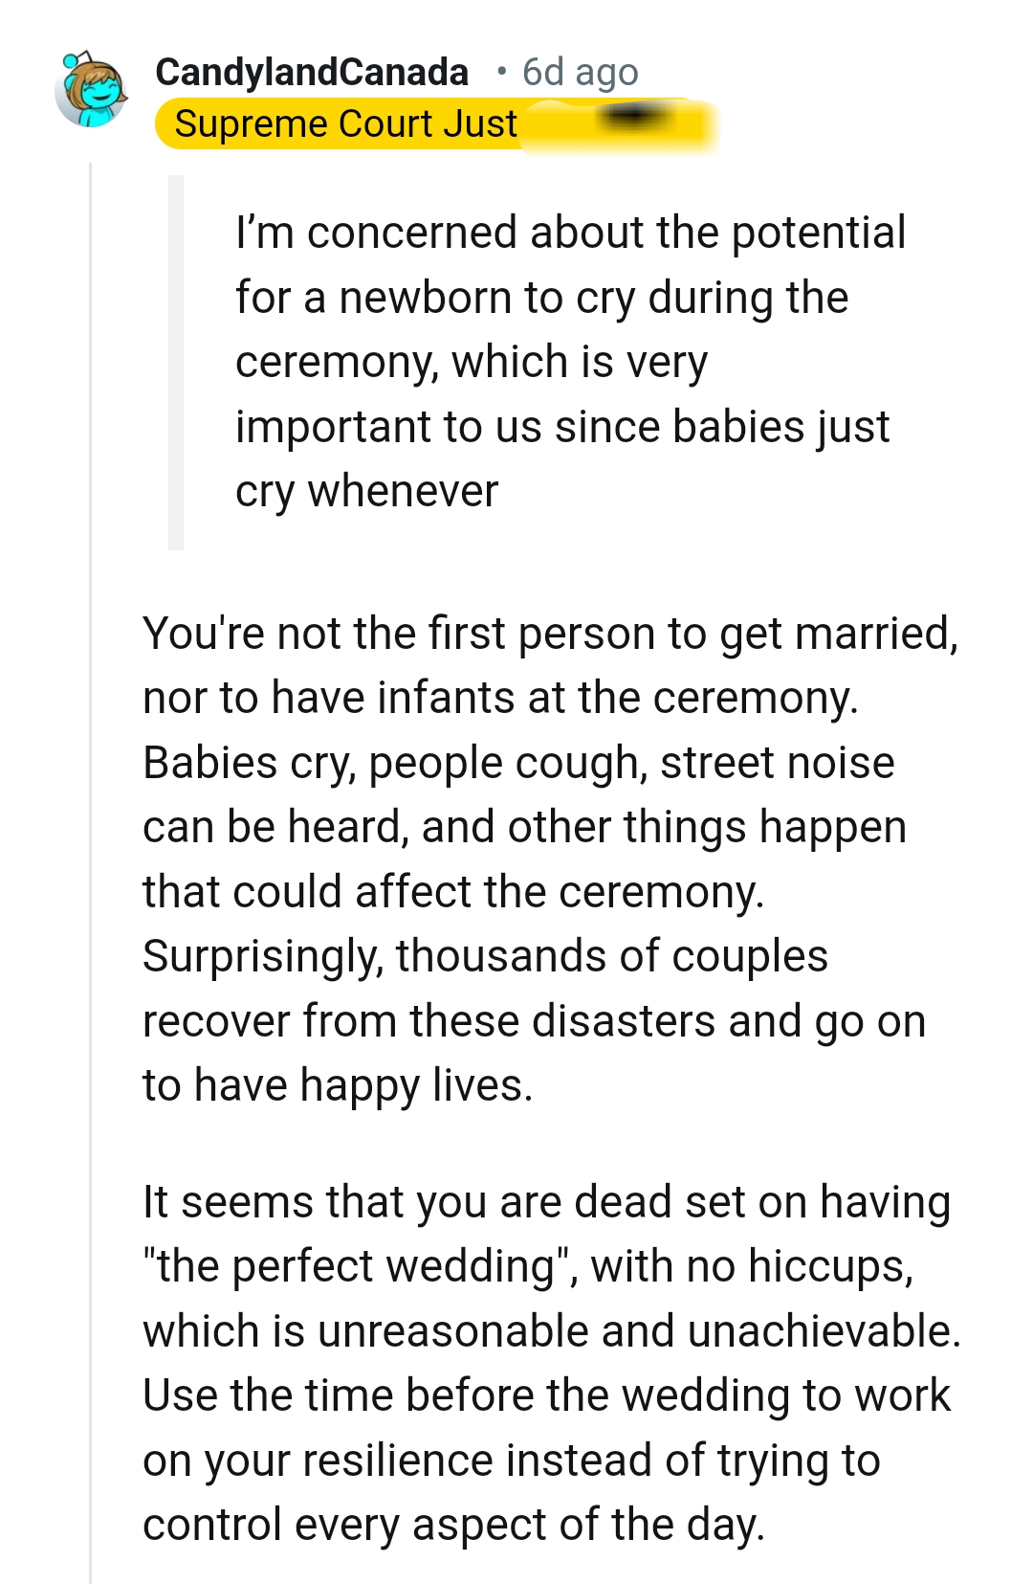The width and height of the screenshot is (1033, 1584).
Task: Click the line "Use the time before the wedding"
Action: pos(546,1395)
